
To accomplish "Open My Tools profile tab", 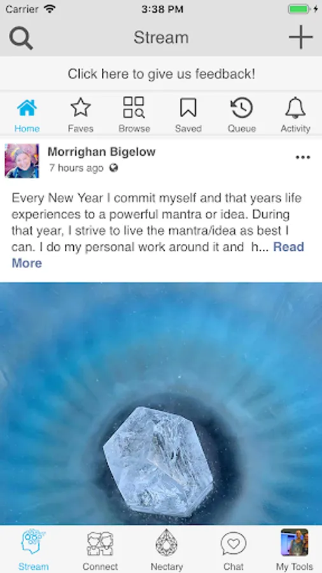I will [294, 549].
